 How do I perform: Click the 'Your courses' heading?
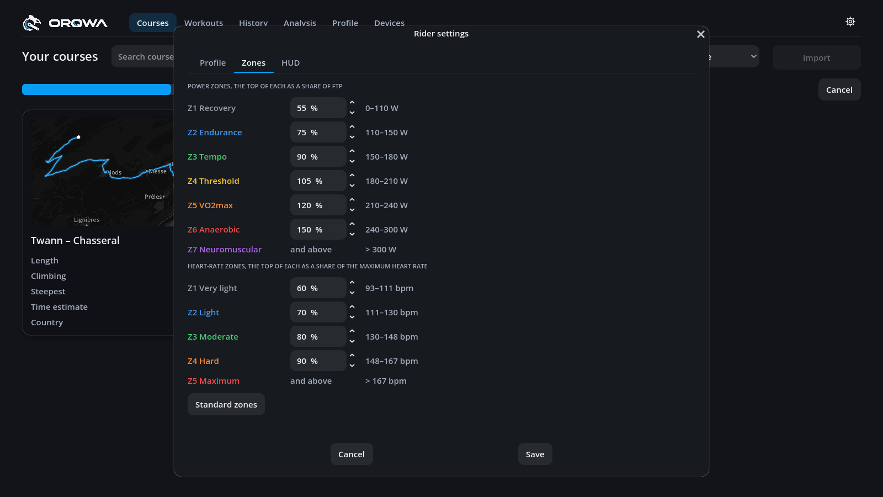tap(60, 56)
